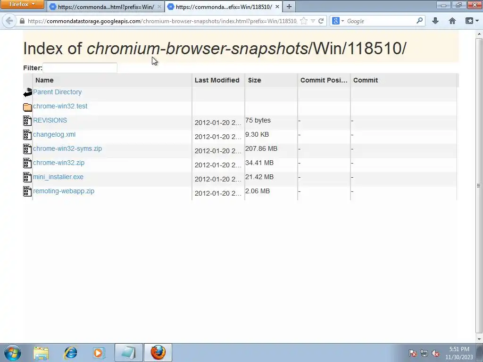Download mini_installer.exe

(58, 177)
